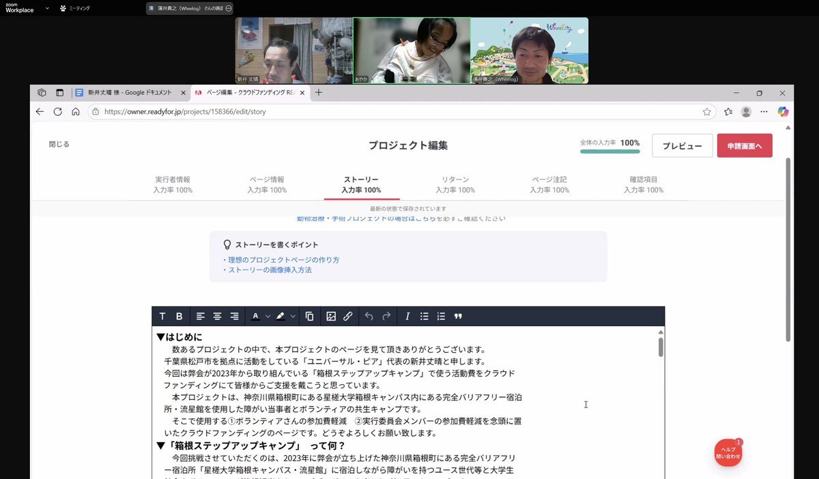Open the text color dropdown arrow
Screen dimensions: 819x479
268,316
